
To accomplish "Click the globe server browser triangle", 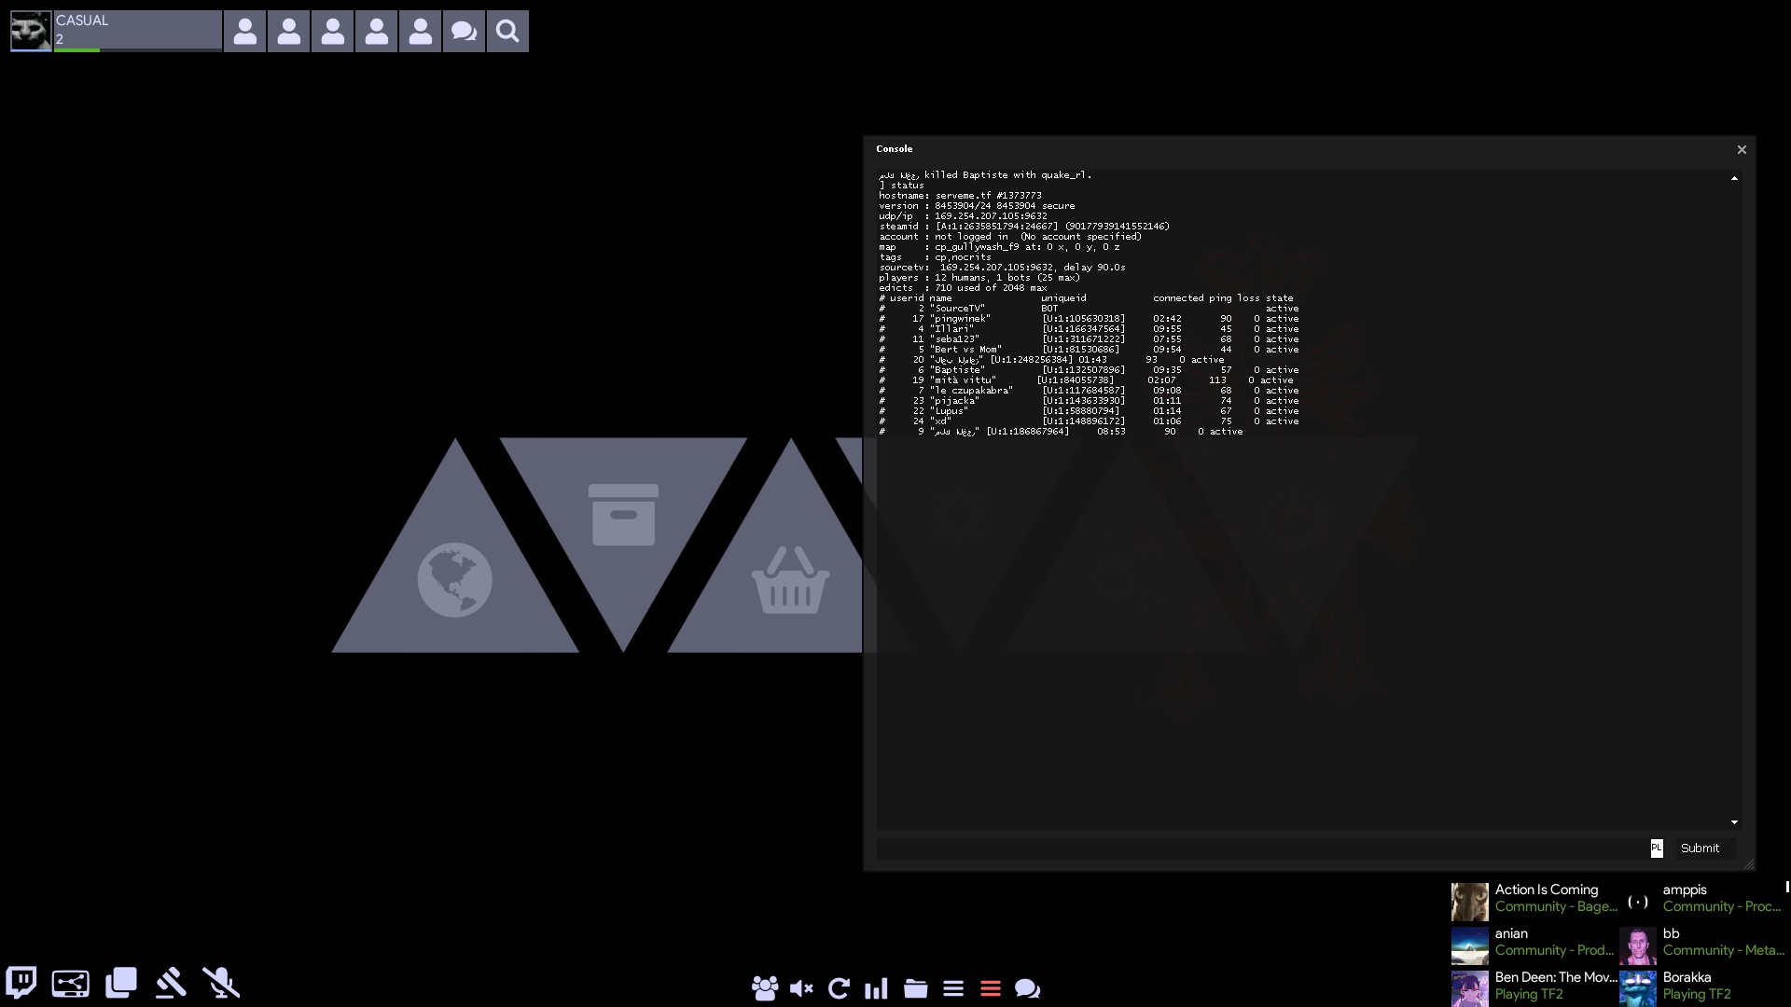I will click(455, 579).
